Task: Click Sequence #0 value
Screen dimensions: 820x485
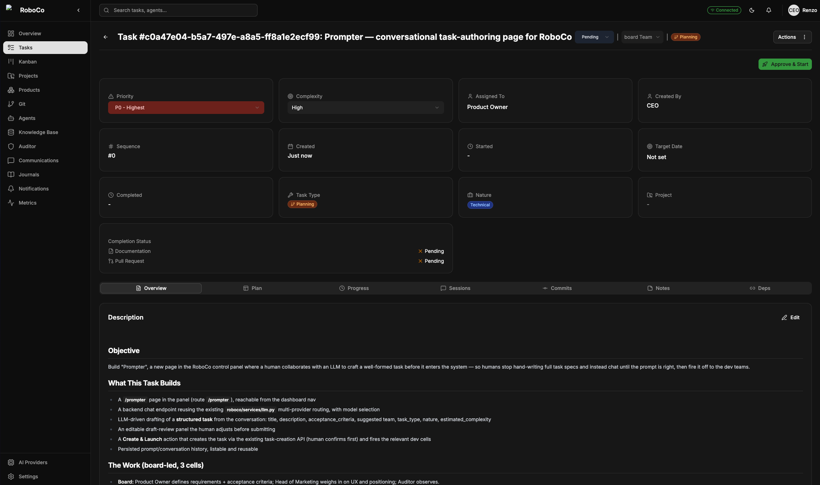Action: coord(112,156)
